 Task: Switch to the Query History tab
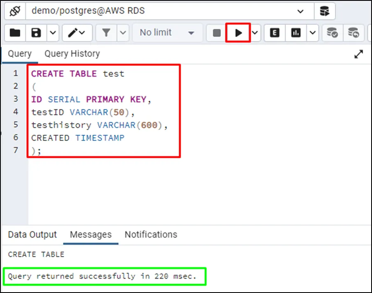coord(72,54)
